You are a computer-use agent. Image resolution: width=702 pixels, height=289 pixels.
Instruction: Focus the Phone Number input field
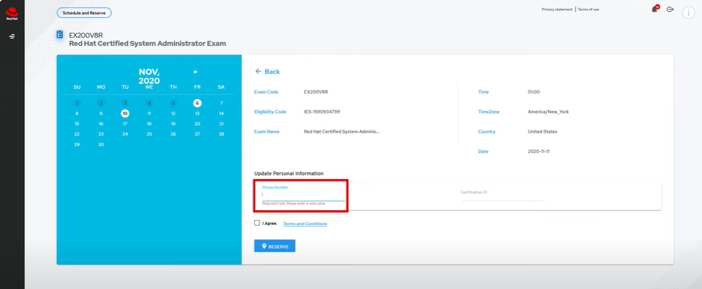(303, 194)
